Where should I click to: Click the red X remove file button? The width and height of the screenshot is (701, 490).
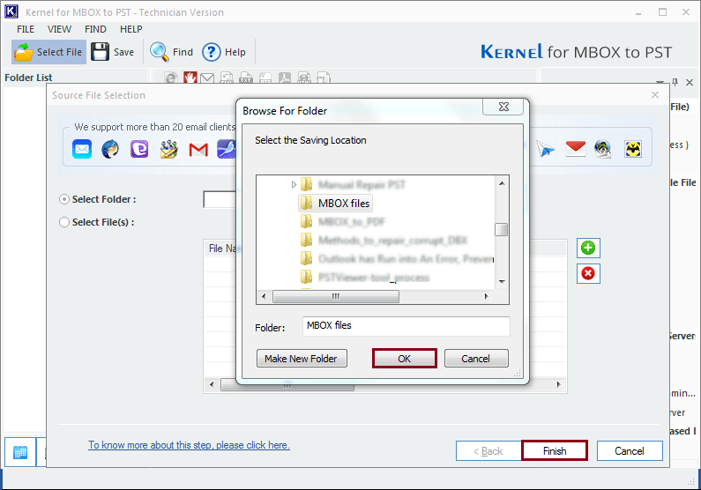click(588, 273)
